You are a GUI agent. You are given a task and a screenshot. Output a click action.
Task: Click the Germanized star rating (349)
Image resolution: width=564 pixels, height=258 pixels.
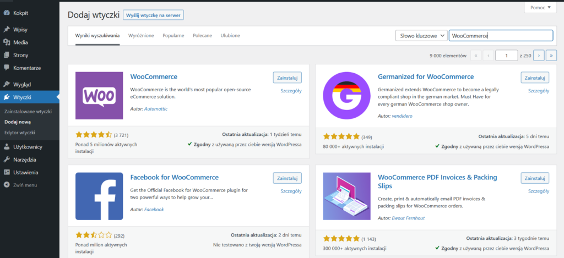(x=341, y=136)
